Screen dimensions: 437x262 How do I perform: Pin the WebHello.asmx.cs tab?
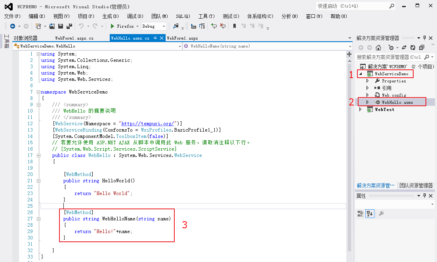(x=155, y=38)
